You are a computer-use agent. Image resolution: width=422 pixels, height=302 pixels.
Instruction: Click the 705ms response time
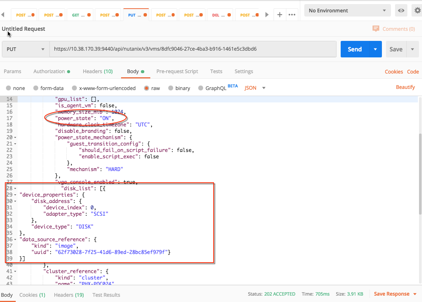point(322,294)
